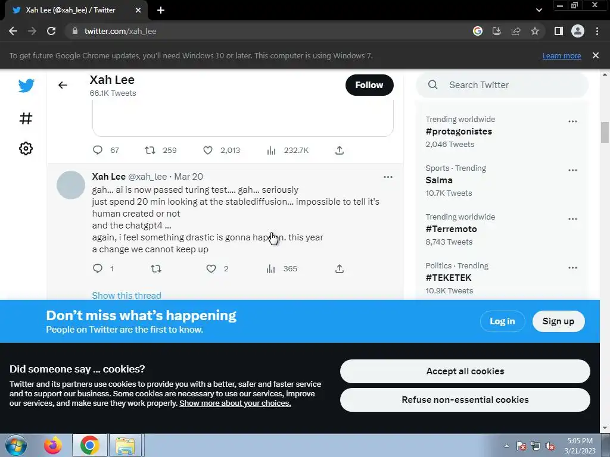This screenshot has width=610, height=457.
Task: Click the page vertical scrollbar thumb
Action: click(x=605, y=133)
